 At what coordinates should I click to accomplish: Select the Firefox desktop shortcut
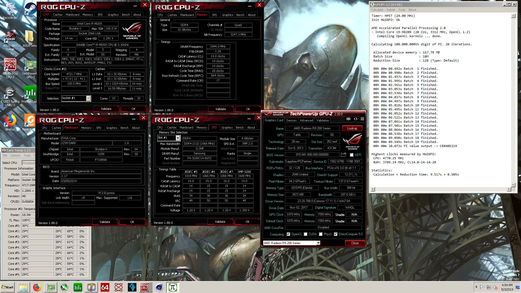[10, 123]
